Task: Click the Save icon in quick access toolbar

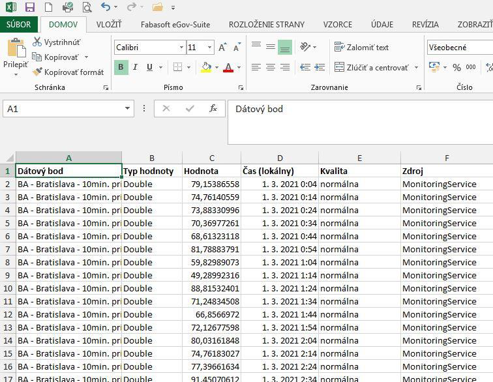Action: [x=29, y=7]
